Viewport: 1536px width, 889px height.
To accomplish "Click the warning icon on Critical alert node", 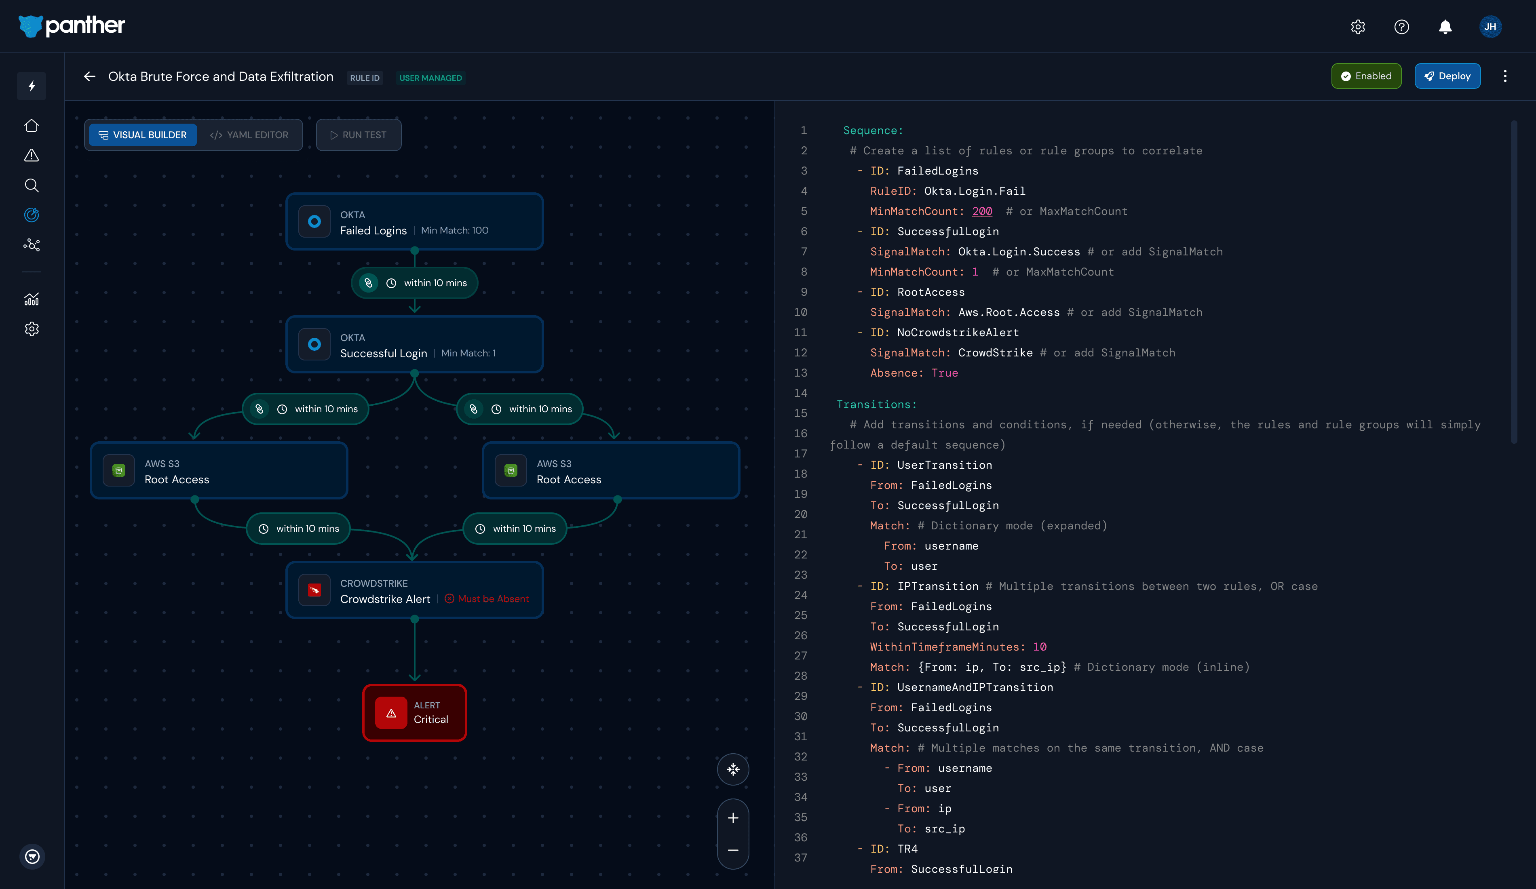I will tap(391, 714).
